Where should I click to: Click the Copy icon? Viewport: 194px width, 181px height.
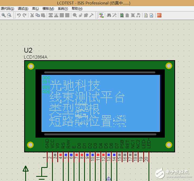[38, 15]
